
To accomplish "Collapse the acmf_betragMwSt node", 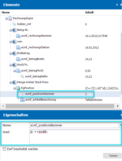I will coord(15,71).
